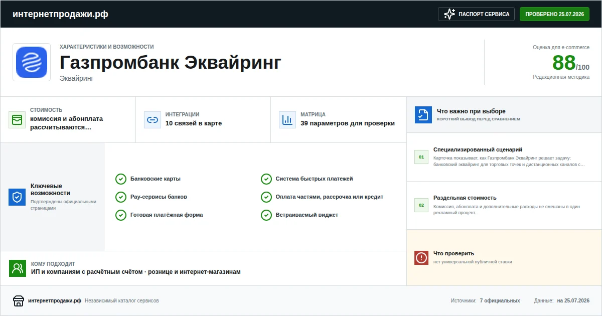Click the Газпромбанк Эквайринг heading

point(171,63)
